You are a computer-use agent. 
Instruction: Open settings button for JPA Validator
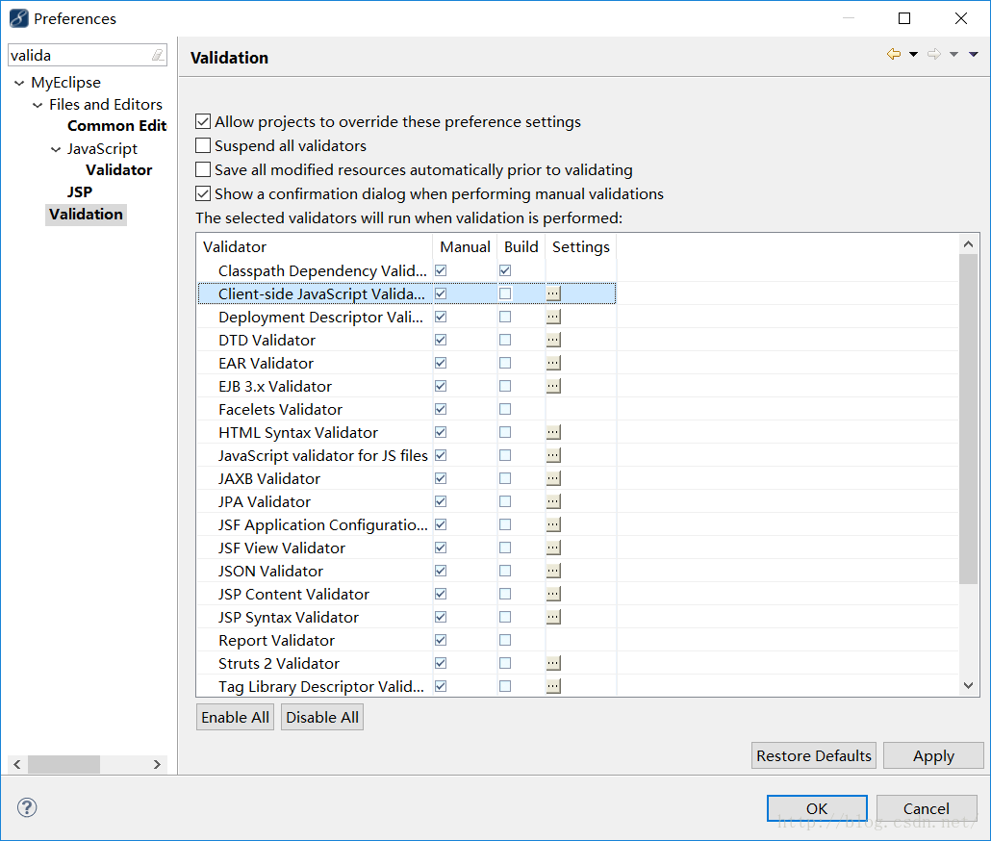click(553, 501)
